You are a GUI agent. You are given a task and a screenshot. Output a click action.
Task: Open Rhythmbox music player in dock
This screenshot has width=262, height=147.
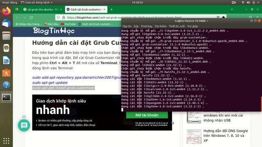[x=7, y=48]
